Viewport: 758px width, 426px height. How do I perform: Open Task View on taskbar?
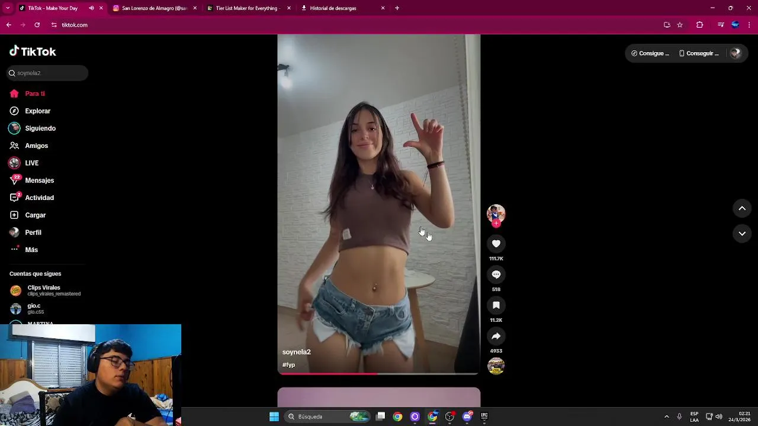tap(381, 417)
